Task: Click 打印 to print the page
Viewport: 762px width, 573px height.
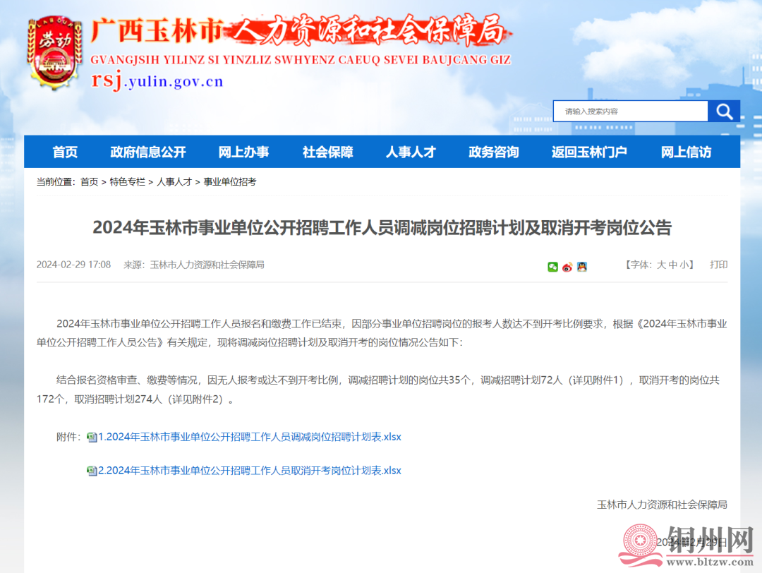Action: [x=718, y=265]
